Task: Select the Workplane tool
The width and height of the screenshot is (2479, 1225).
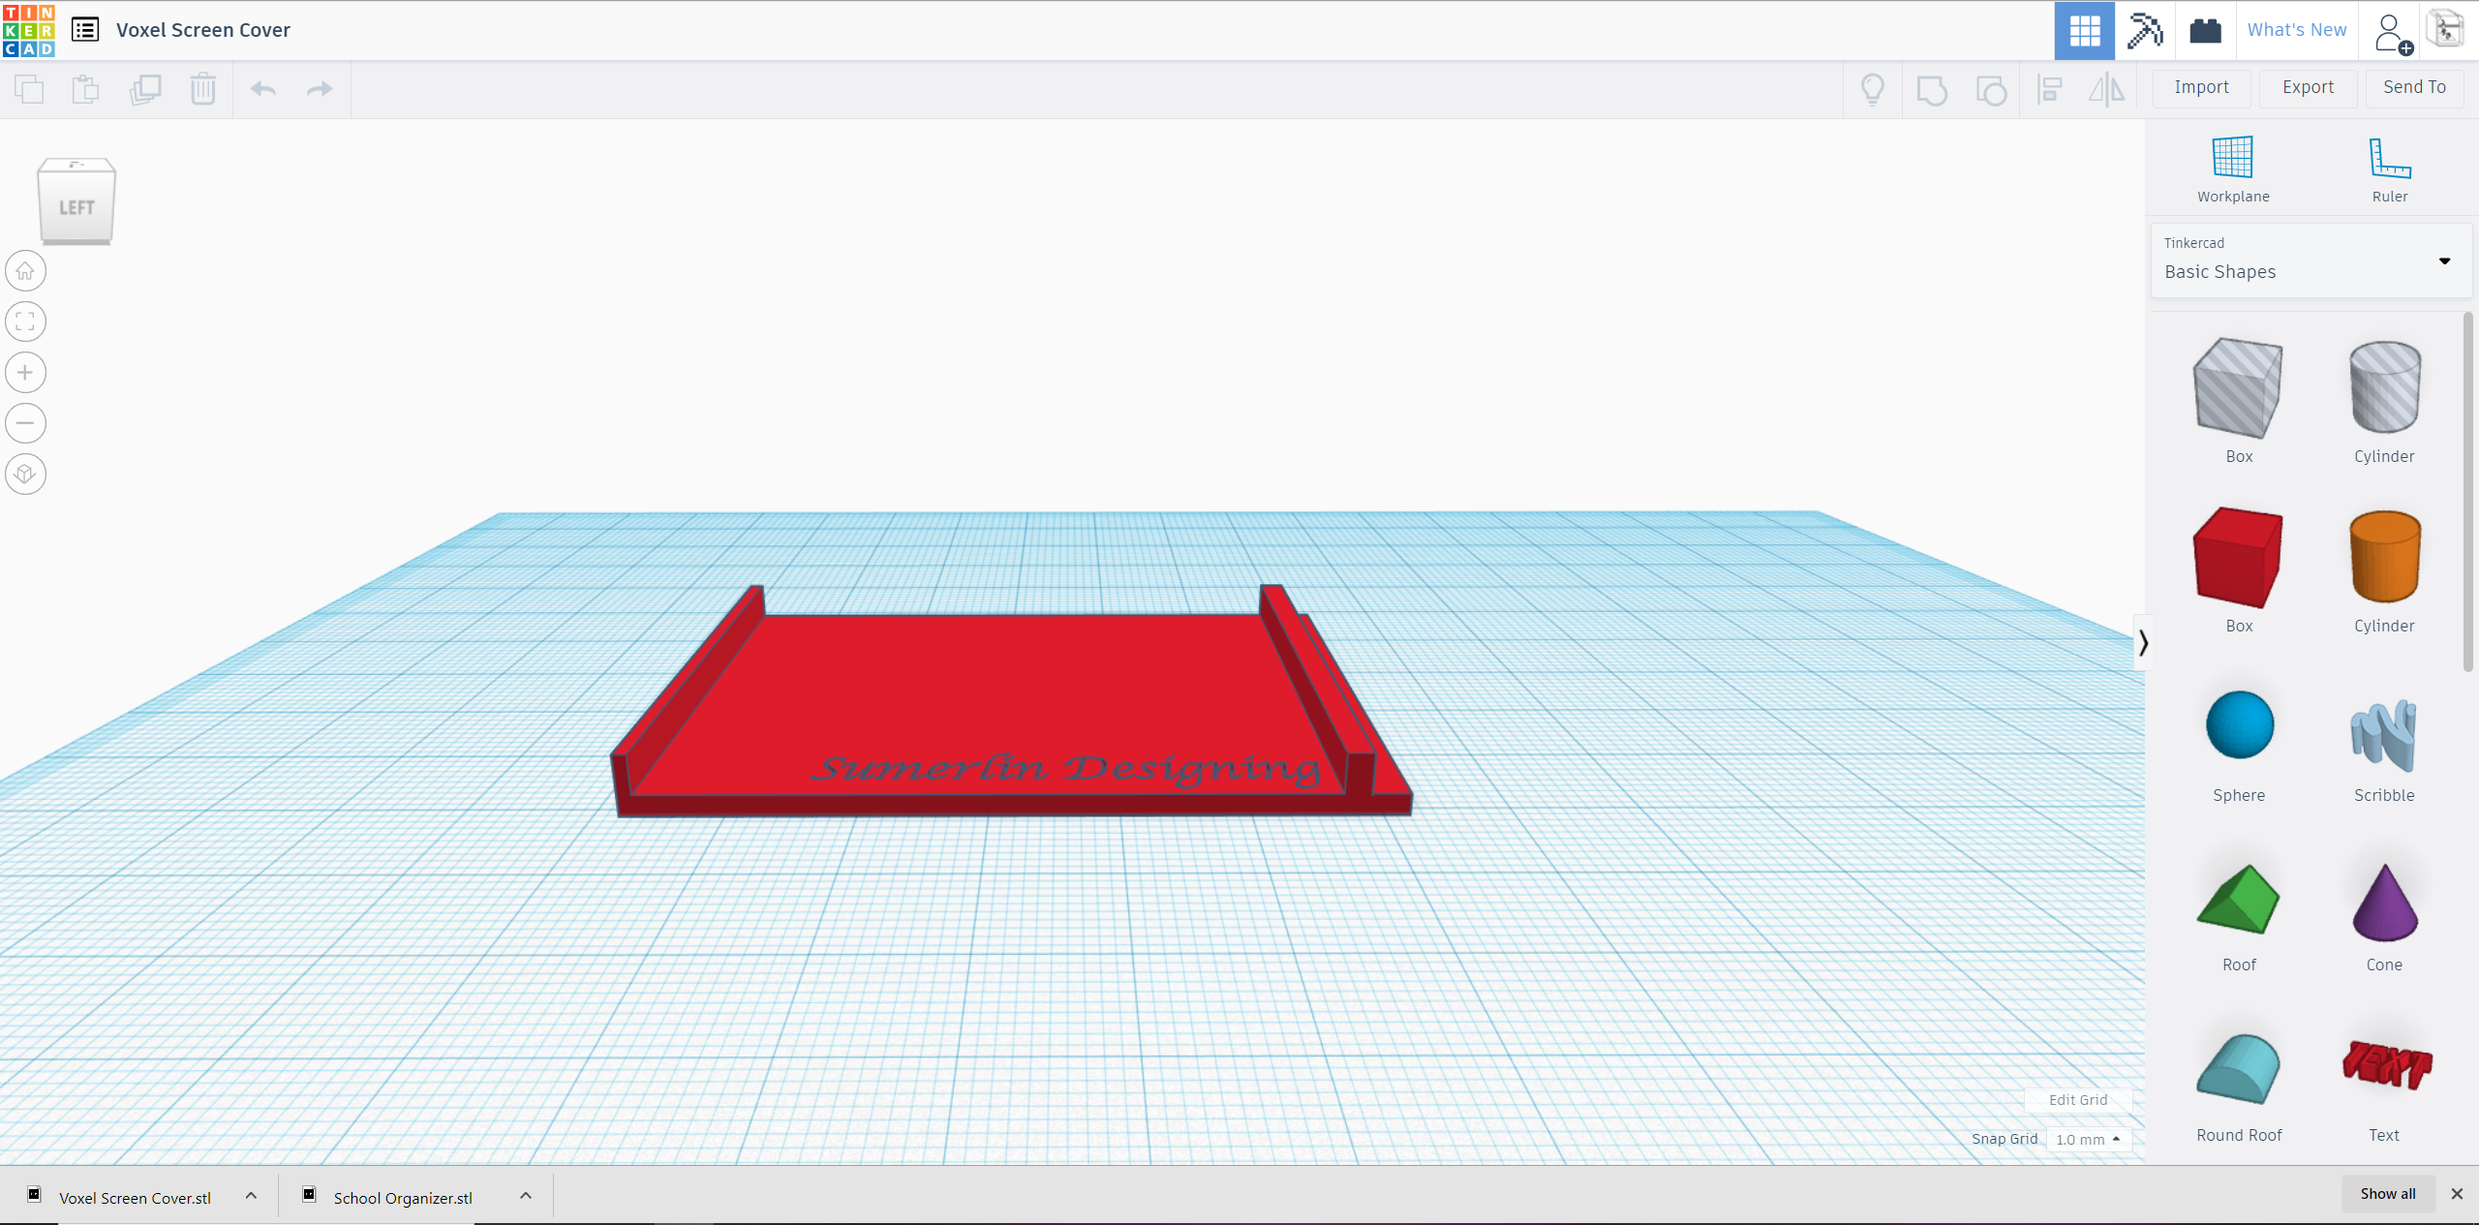Action: click(x=2236, y=168)
